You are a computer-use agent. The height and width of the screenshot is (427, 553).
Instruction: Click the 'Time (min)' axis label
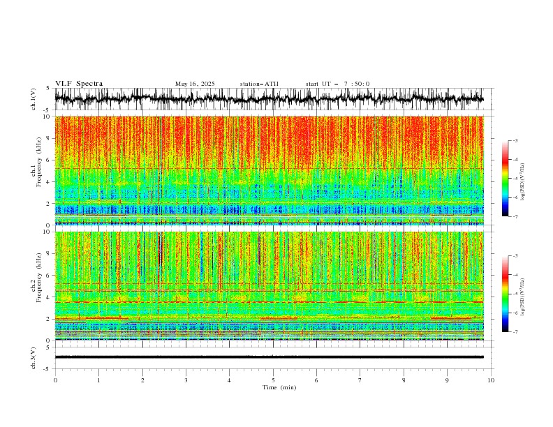[x=279, y=387]
